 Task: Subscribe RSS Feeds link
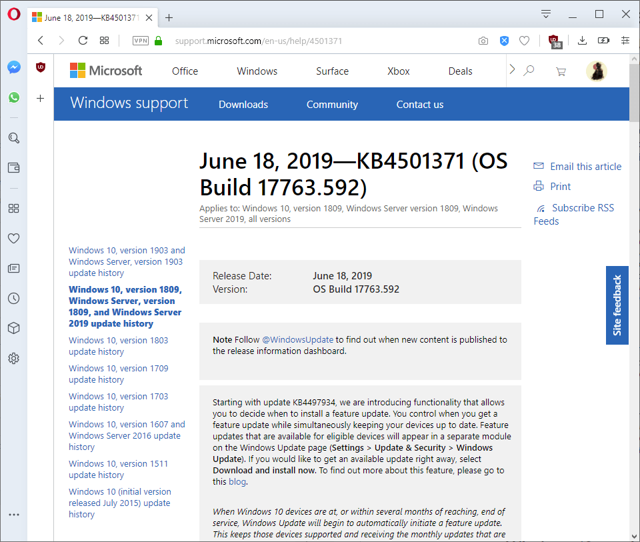tap(574, 214)
